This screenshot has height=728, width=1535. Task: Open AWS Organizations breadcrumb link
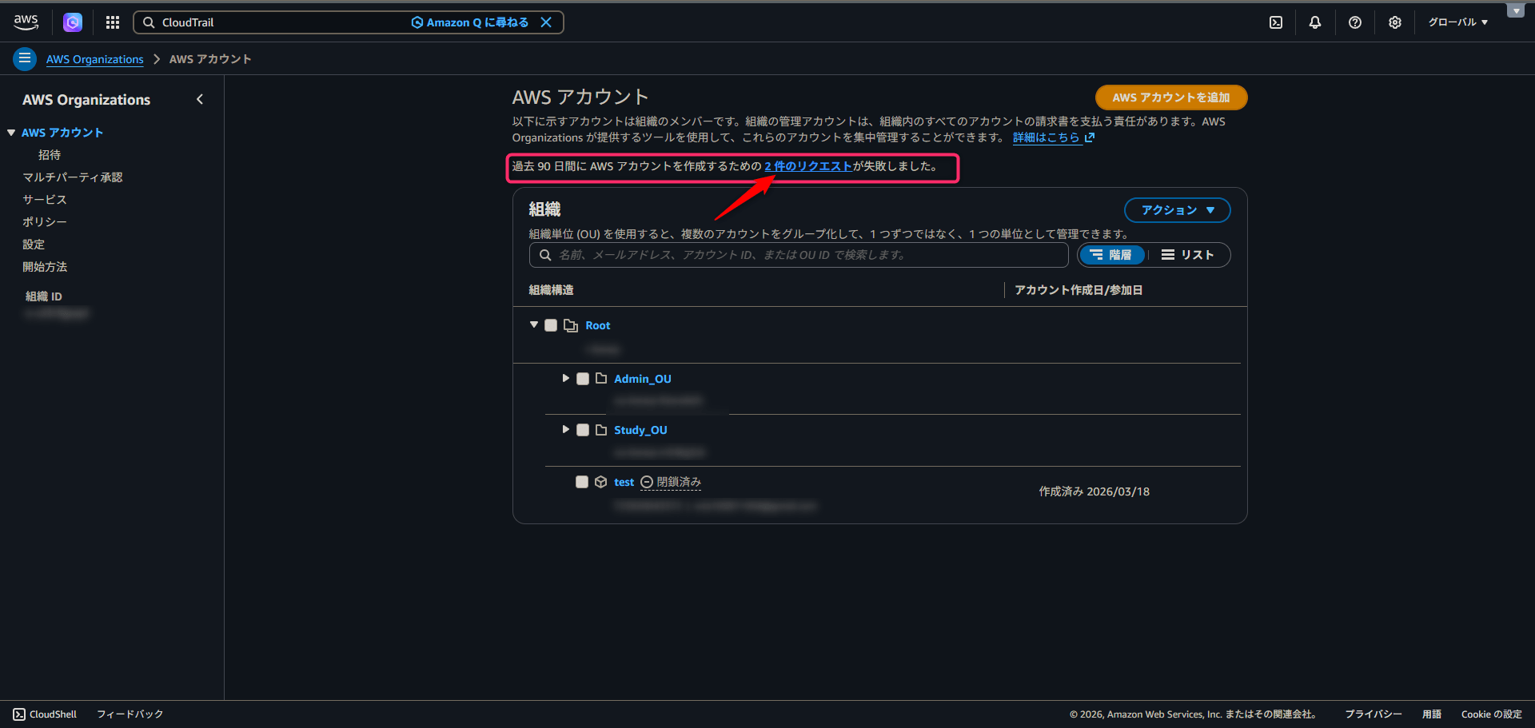point(95,59)
